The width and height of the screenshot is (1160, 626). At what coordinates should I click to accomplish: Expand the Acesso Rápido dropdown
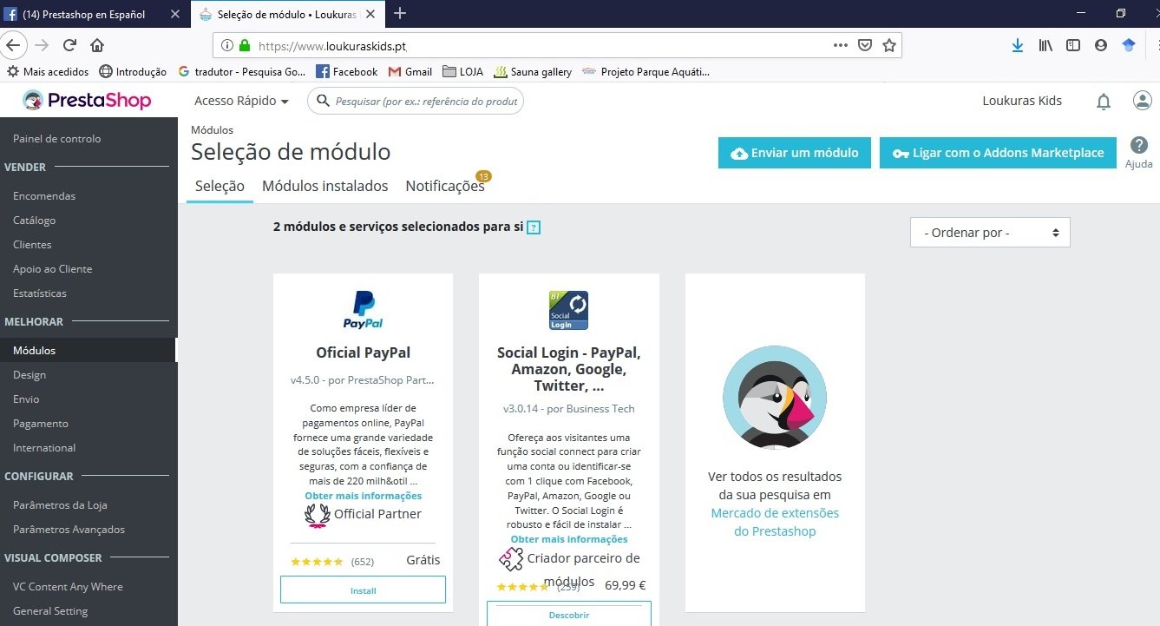click(x=241, y=101)
